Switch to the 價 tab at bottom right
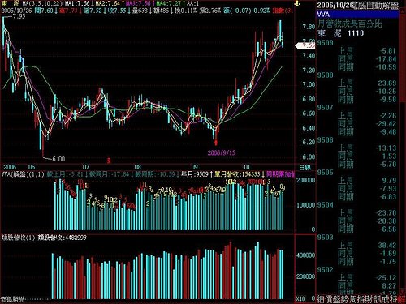406x304 pixels. coord(329,299)
